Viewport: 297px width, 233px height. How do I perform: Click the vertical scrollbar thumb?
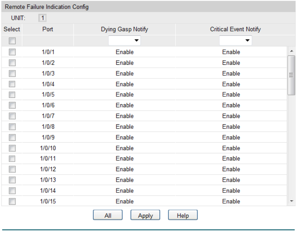[291, 75]
